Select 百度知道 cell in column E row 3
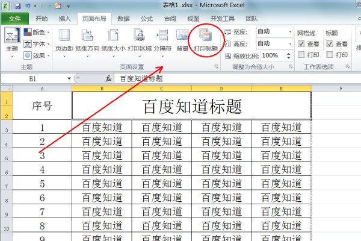Viewport: 361px width, 241px height. [281, 127]
